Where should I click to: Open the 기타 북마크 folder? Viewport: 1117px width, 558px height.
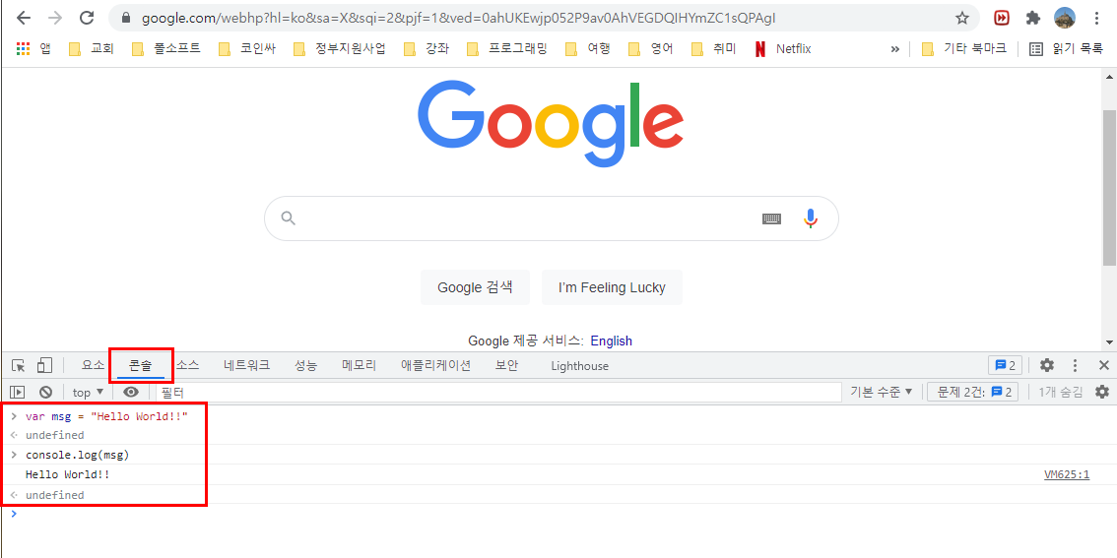point(964,49)
